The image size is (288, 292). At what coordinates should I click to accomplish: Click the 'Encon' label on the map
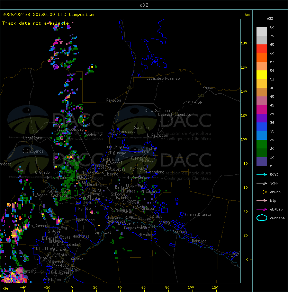[x=208, y=88]
